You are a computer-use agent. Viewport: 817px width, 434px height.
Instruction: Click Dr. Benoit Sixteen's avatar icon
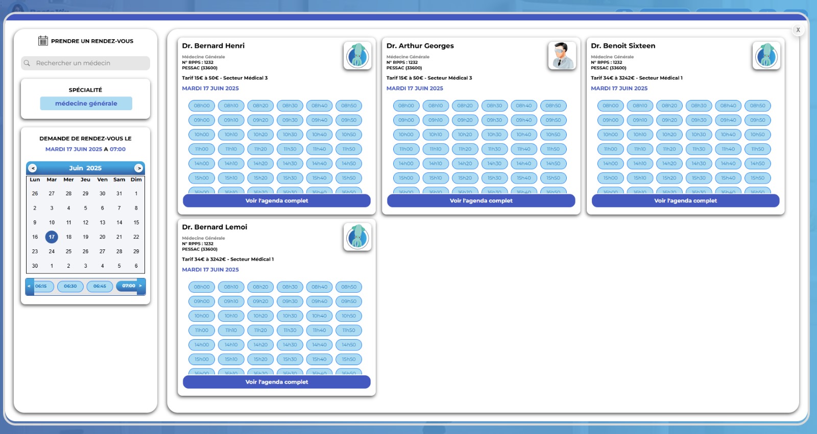[x=766, y=56]
